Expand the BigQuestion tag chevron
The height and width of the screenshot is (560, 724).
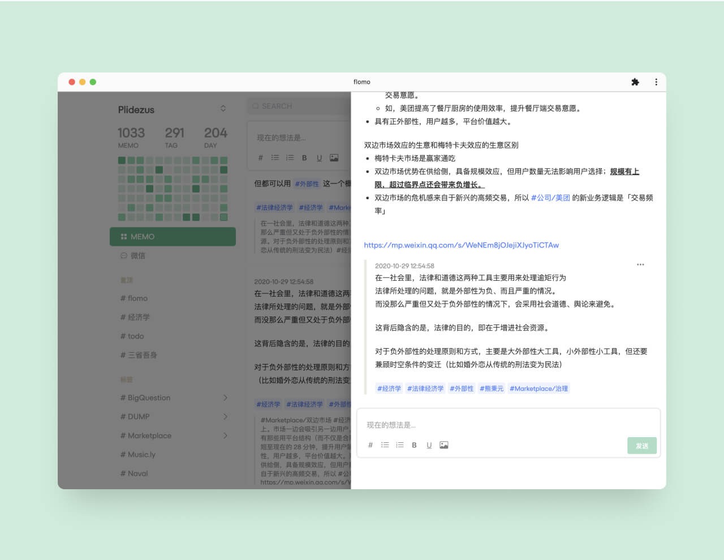click(225, 397)
